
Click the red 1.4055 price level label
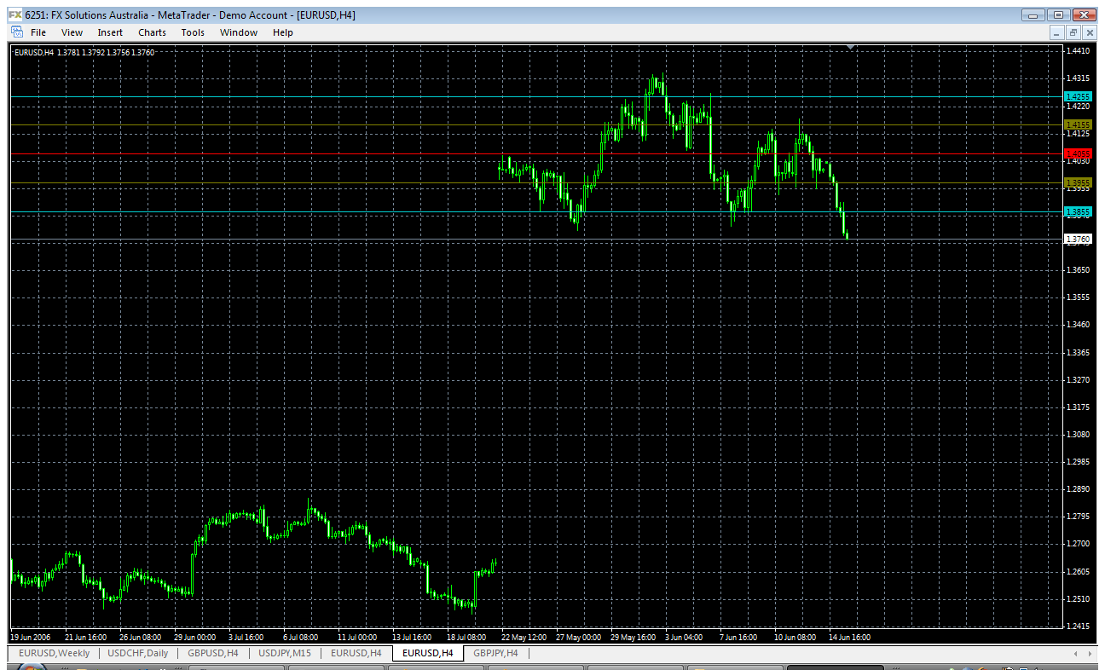[1078, 154]
